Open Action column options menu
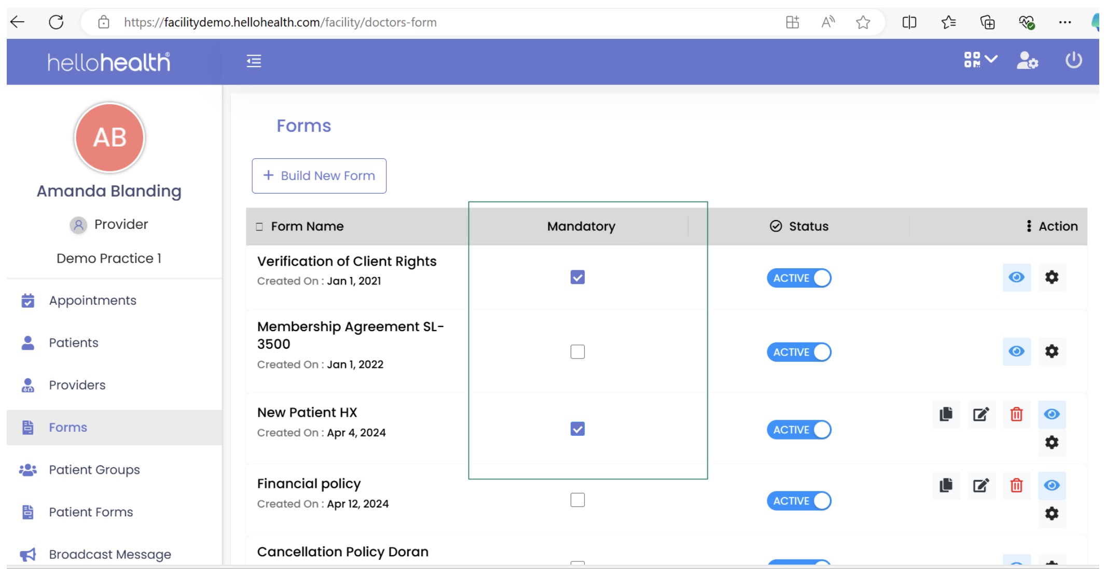The image size is (1107, 576). (1029, 226)
